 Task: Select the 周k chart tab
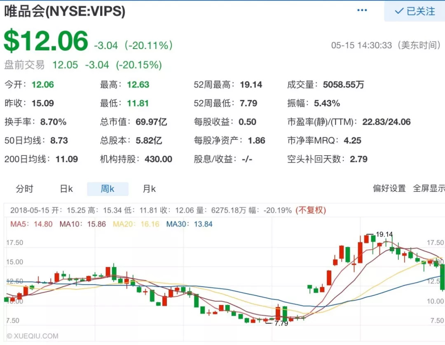tap(108, 189)
